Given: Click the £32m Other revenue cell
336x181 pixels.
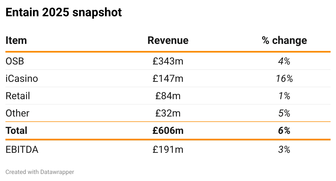Looking at the screenshot, I should coord(168,113).
